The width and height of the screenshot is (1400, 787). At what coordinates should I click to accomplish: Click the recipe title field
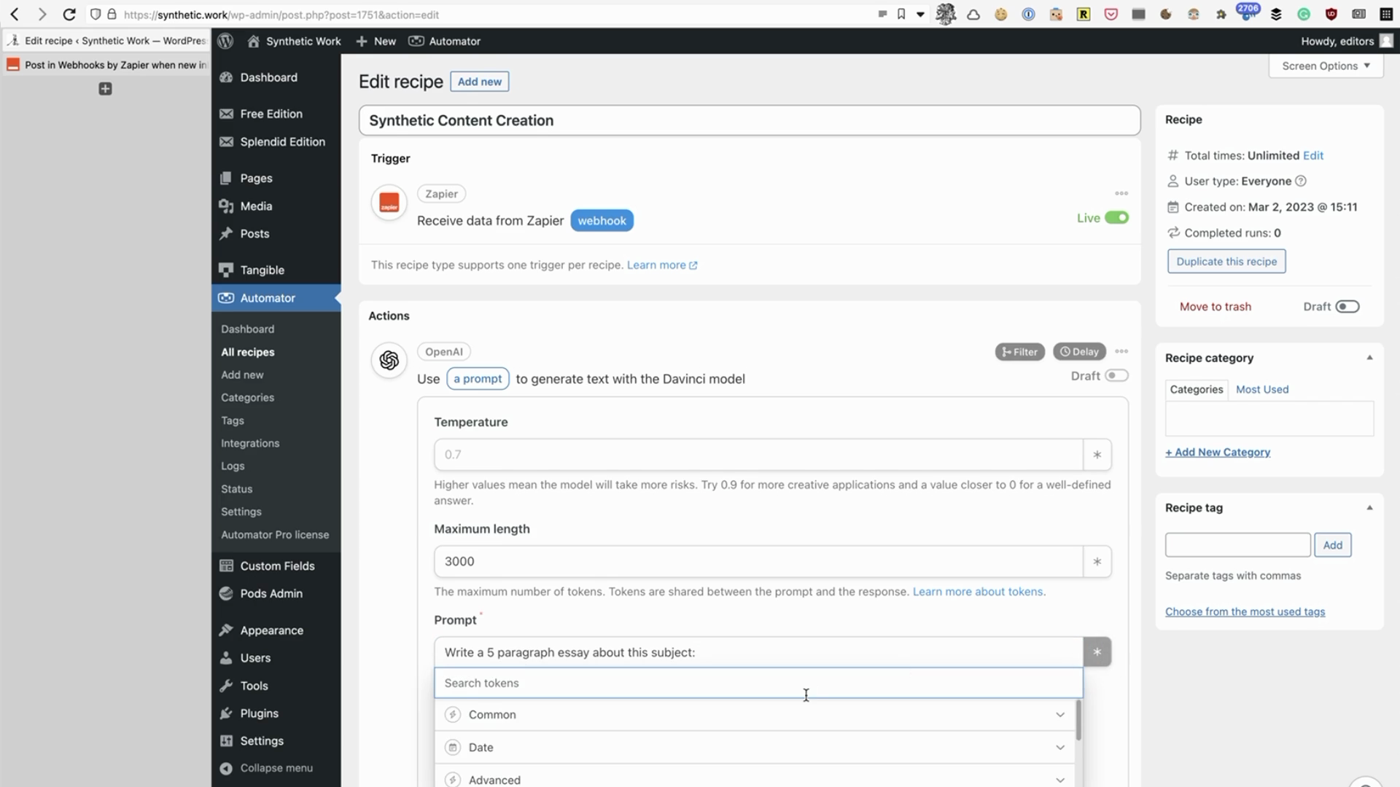(749, 120)
